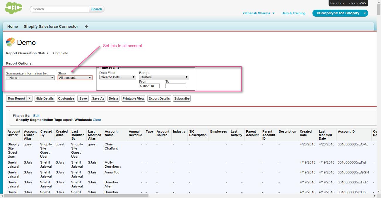
Task: Go to the Home tab
Action: [x=13, y=26]
